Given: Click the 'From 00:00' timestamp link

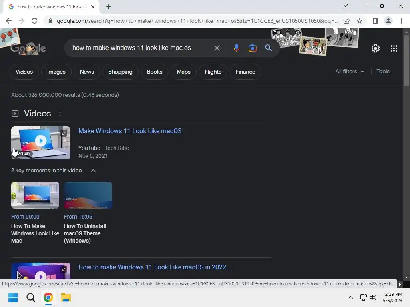Looking at the screenshot, I should tap(25, 217).
